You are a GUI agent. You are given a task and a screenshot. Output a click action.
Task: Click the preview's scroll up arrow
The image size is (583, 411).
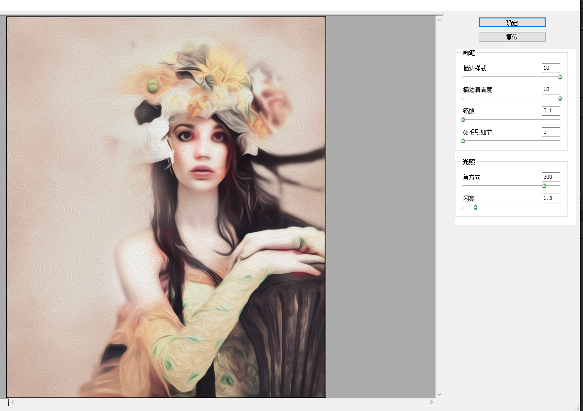[439, 20]
